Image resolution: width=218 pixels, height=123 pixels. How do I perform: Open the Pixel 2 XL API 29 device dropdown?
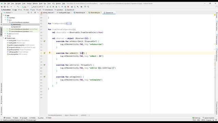click(38, 7)
